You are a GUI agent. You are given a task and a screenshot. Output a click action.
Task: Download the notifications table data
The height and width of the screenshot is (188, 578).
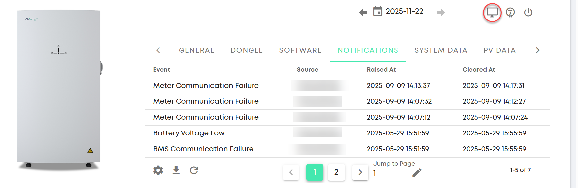coord(176,170)
